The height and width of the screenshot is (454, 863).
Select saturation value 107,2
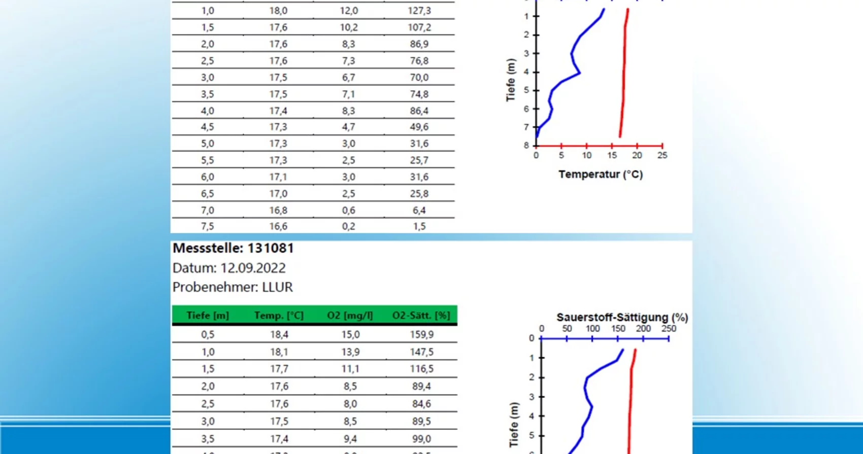(x=419, y=27)
